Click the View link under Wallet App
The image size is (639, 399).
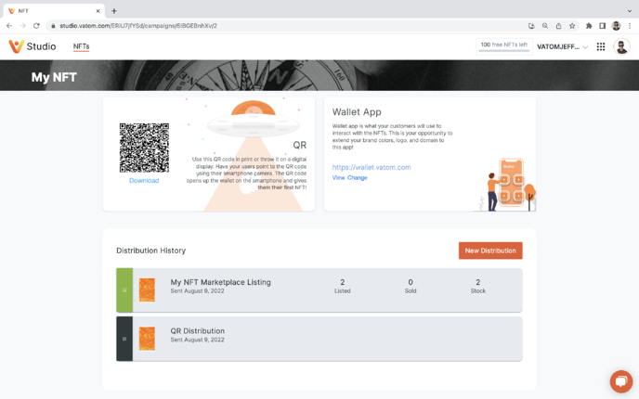tap(338, 177)
